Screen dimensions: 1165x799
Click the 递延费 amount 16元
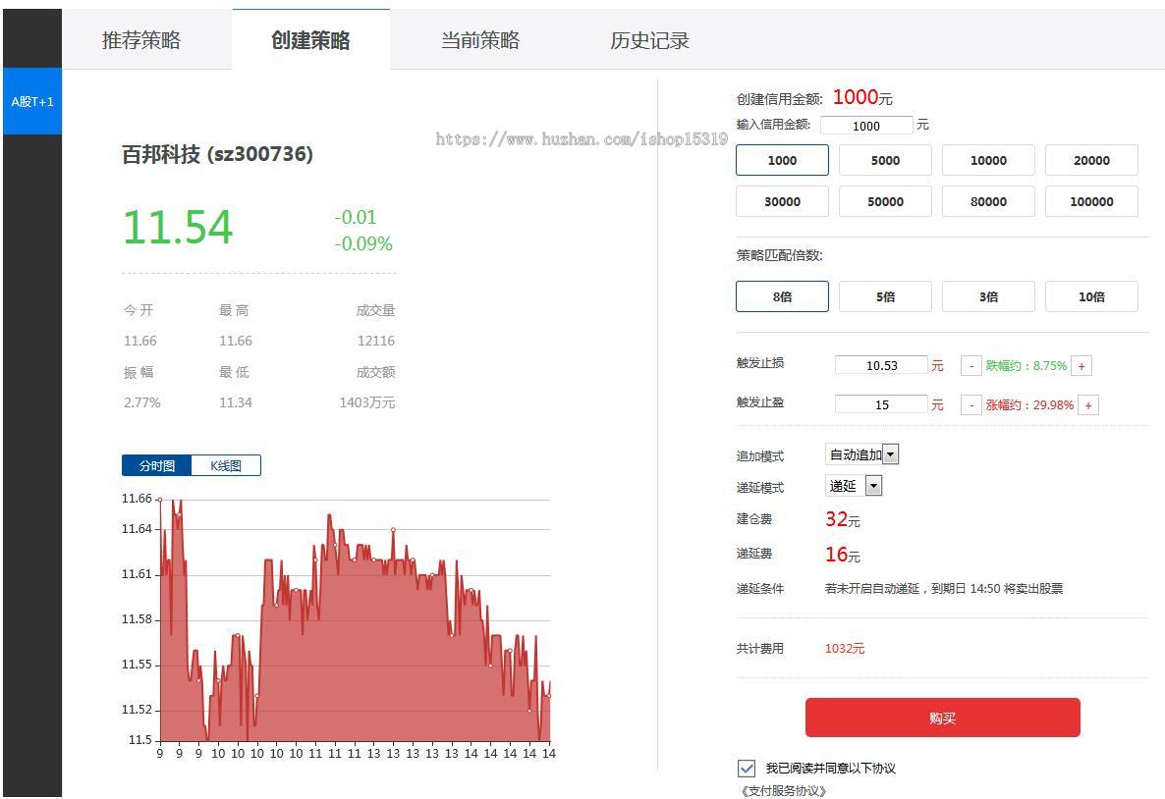coord(843,554)
